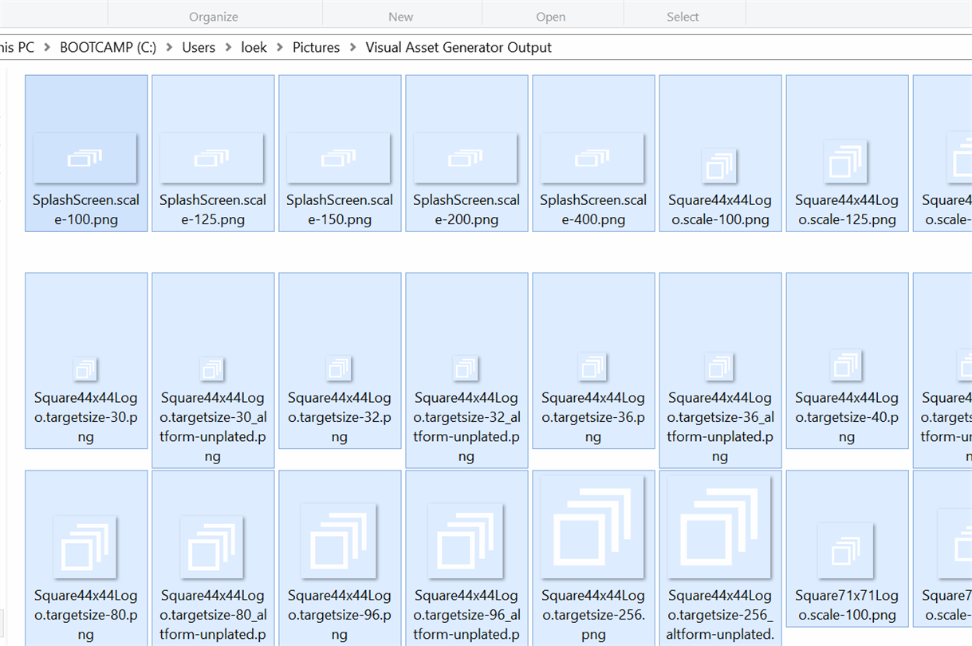
Task: Select SplashScreen.scale-150.png file thumbnail
Action: 339,158
